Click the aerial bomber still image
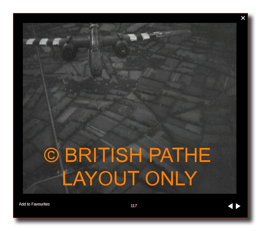The image size is (261, 231). point(130,108)
